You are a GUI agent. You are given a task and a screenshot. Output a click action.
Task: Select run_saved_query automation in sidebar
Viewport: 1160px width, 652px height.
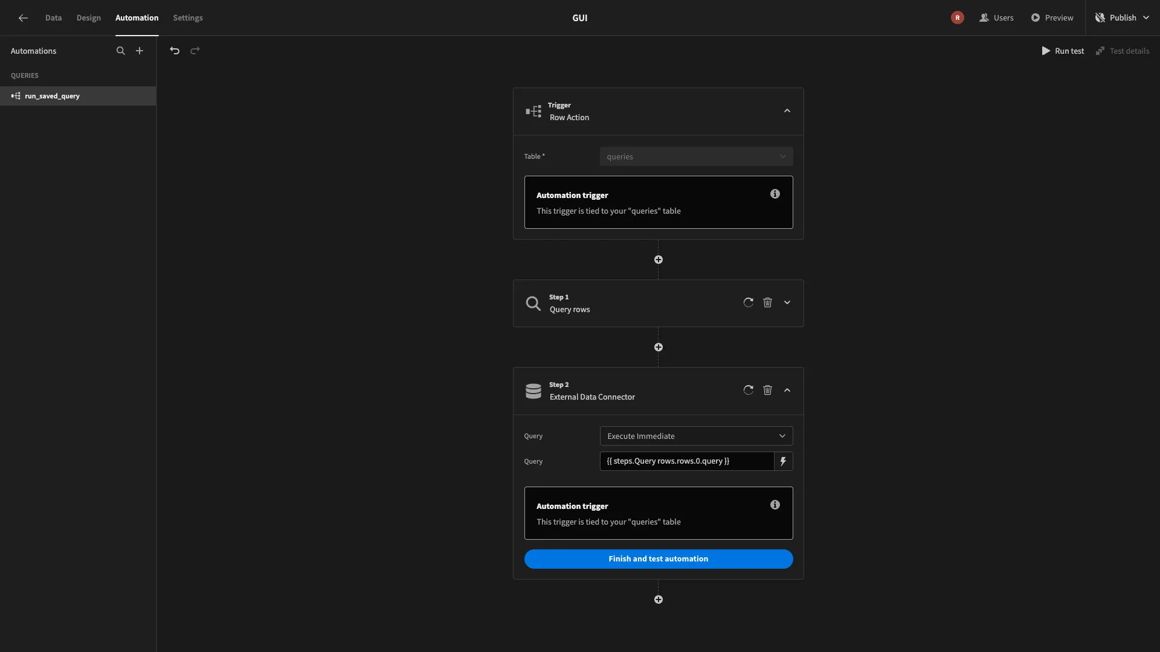click(78, 96)
